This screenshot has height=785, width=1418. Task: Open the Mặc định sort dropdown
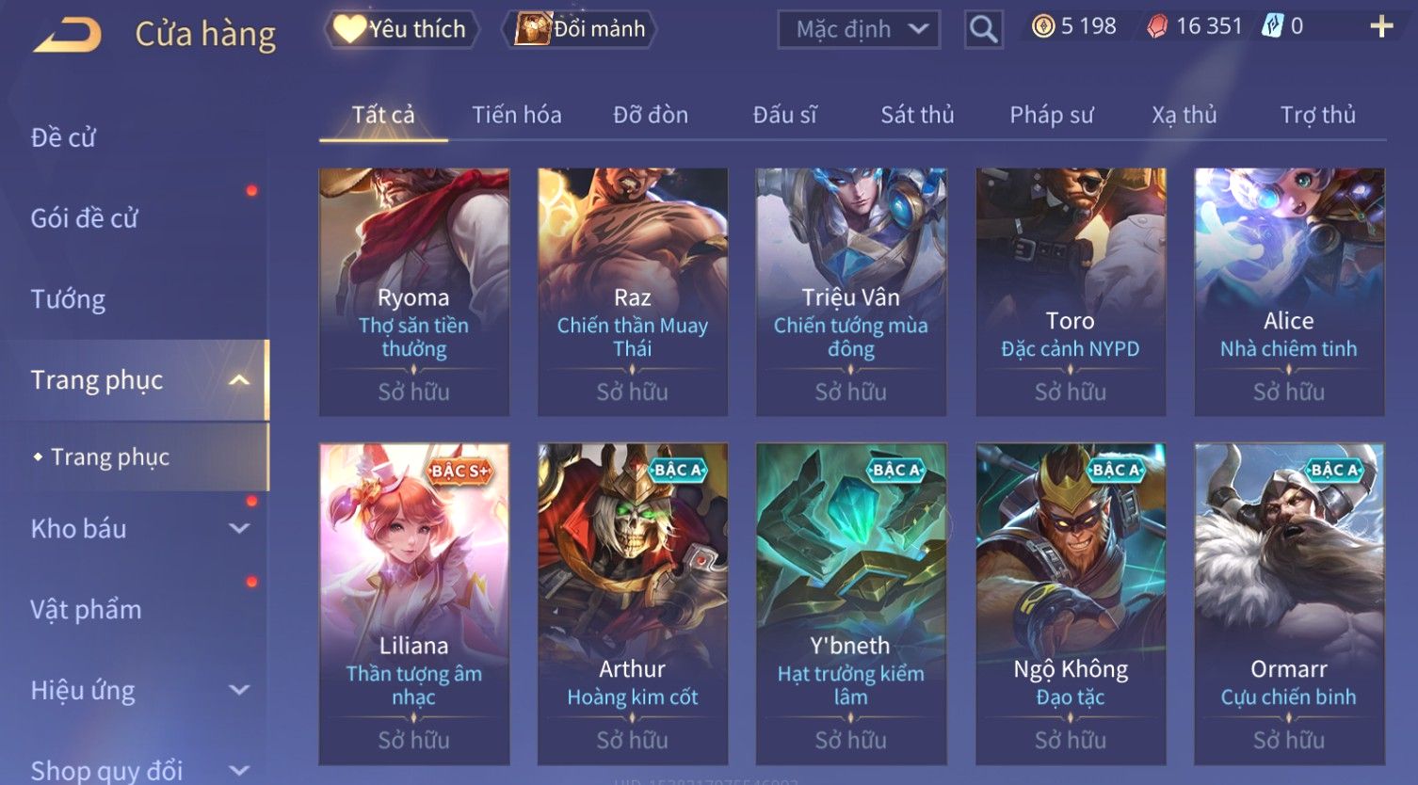pos(859,30)
